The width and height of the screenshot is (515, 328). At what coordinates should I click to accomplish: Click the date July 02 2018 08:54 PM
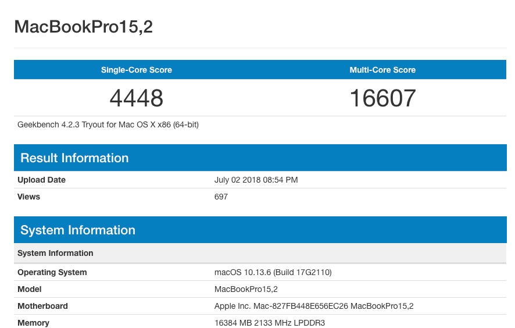click(256, 180)
